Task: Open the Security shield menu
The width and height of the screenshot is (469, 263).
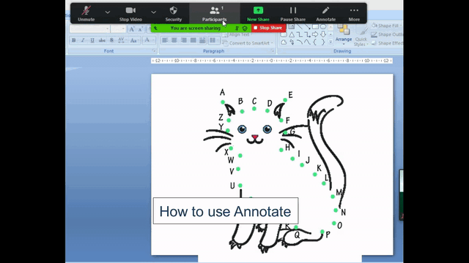Action: [174, 14]
